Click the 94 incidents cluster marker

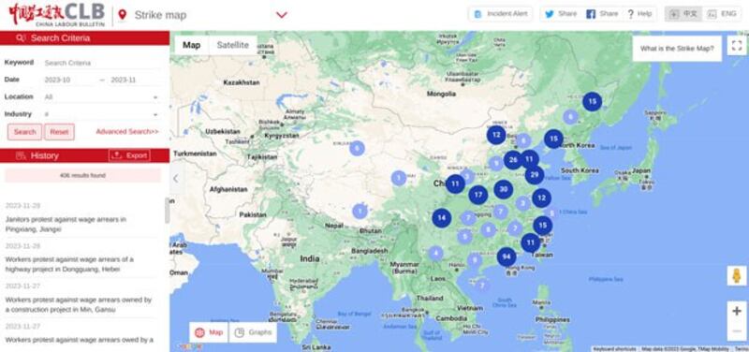(507, 257)
